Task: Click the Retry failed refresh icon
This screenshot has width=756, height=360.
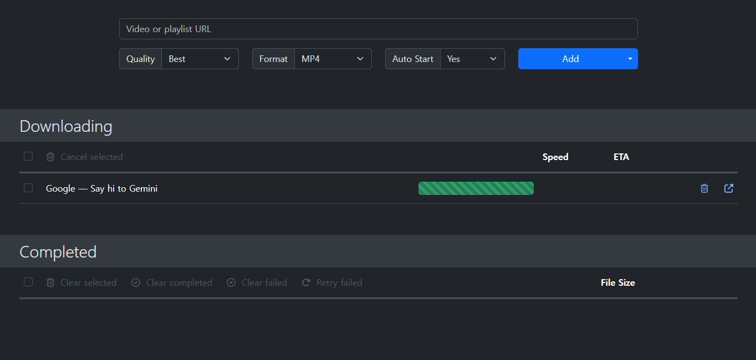Action: 306,282
